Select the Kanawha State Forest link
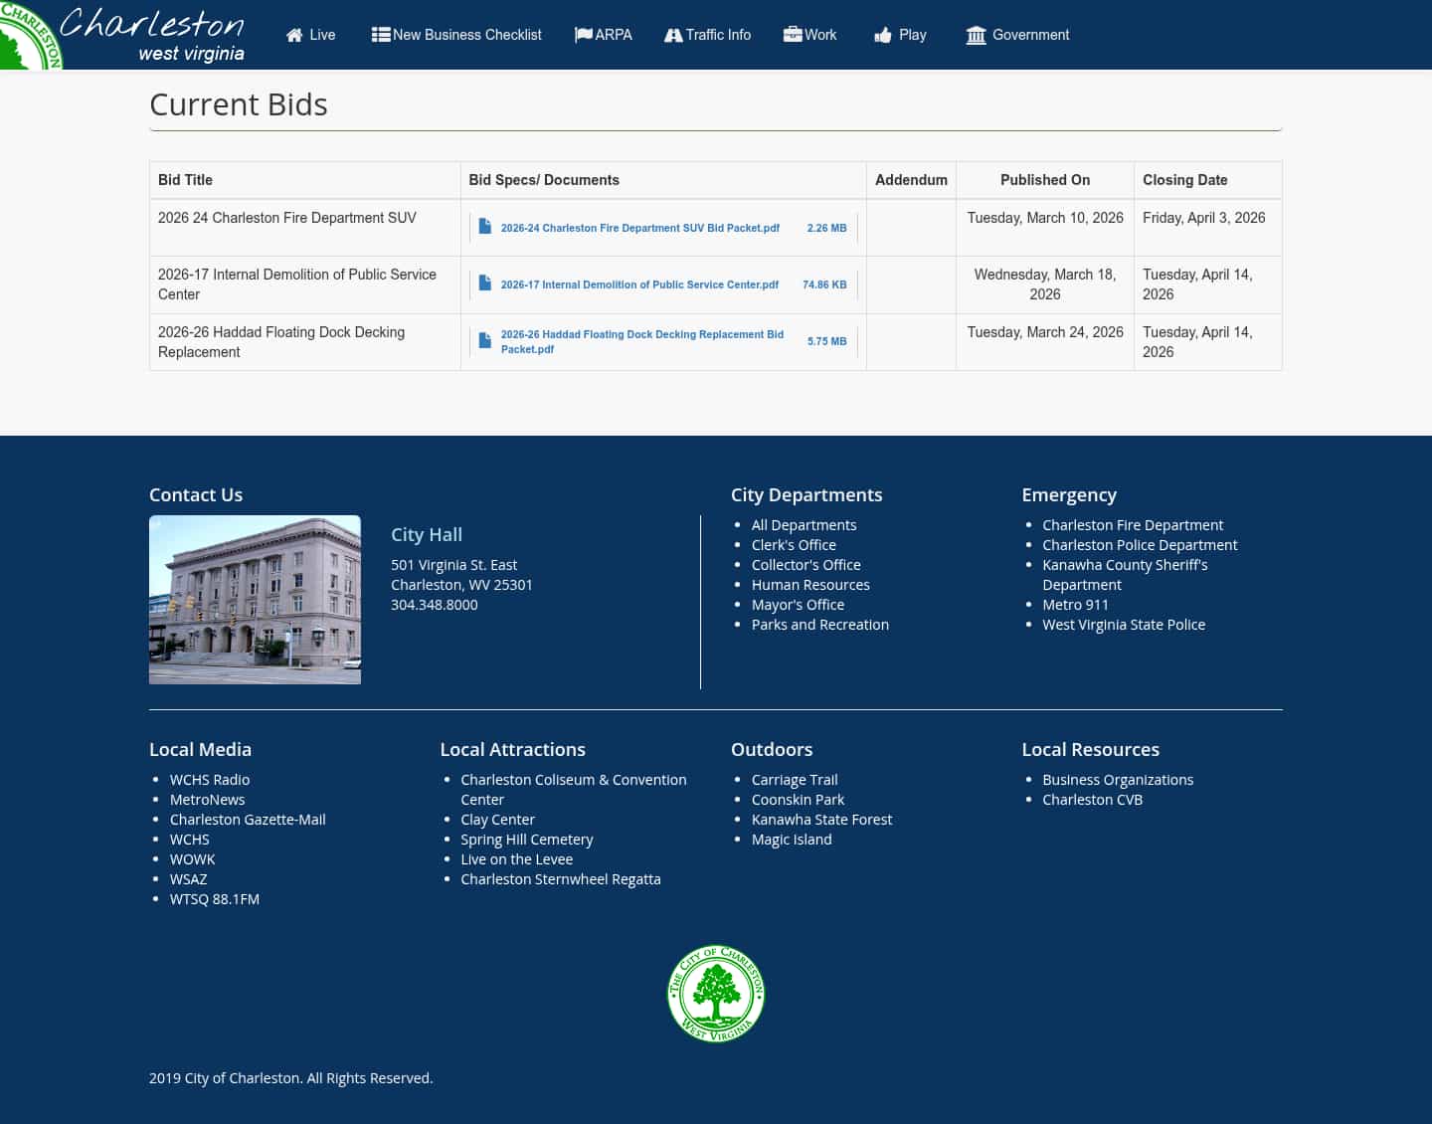 (x=822, y=819)
